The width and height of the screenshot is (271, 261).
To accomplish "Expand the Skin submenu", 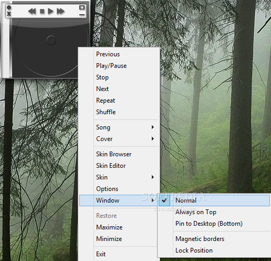I will coord(119,177).
